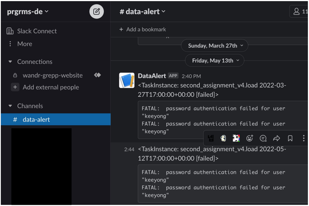Save message with bookmark icon
The width and height of the screenshot is (309, 206).
(290, 138)
